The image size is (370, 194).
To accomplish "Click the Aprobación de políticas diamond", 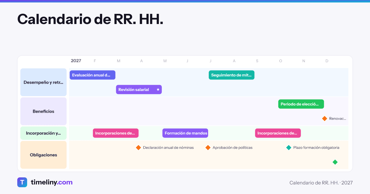I will (x=208, y=148).
